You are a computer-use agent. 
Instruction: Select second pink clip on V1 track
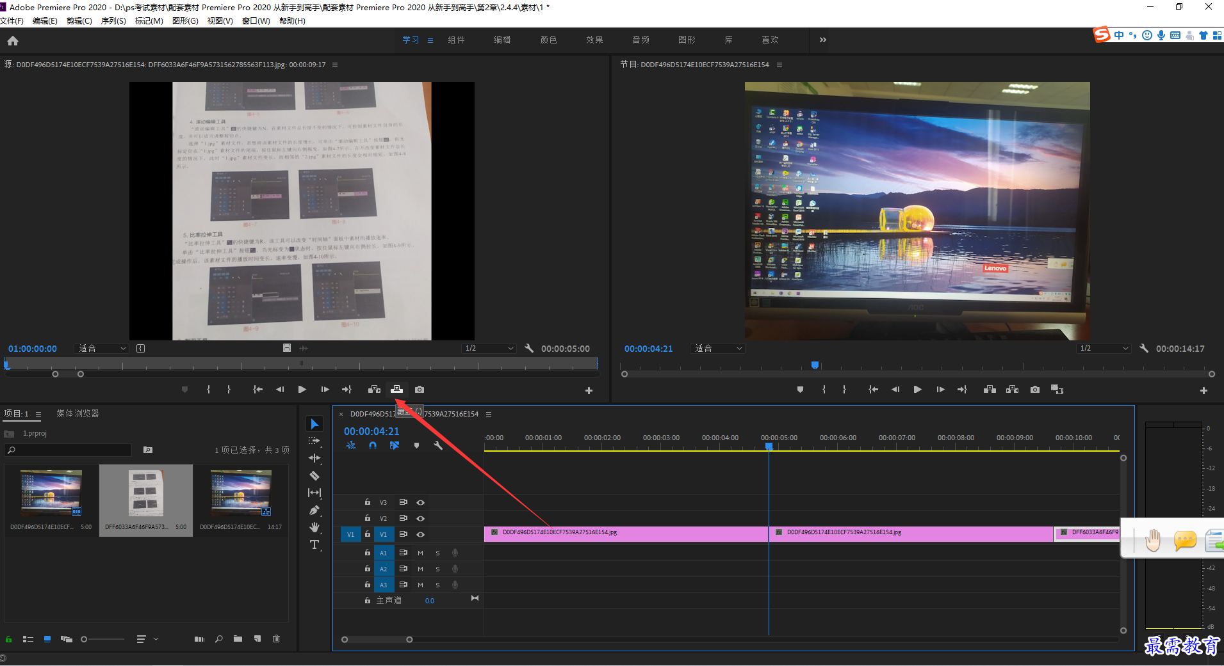point(911,534)
